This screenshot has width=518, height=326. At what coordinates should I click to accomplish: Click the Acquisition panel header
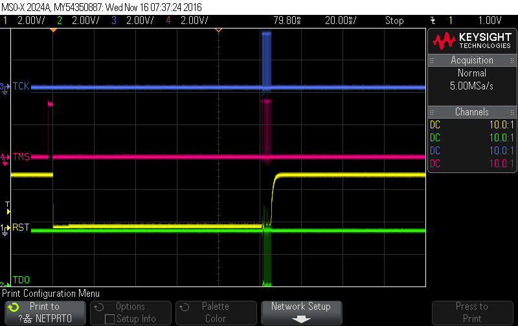(472, 60)
